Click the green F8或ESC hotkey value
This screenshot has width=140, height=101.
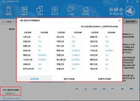[x=10, y=93]
